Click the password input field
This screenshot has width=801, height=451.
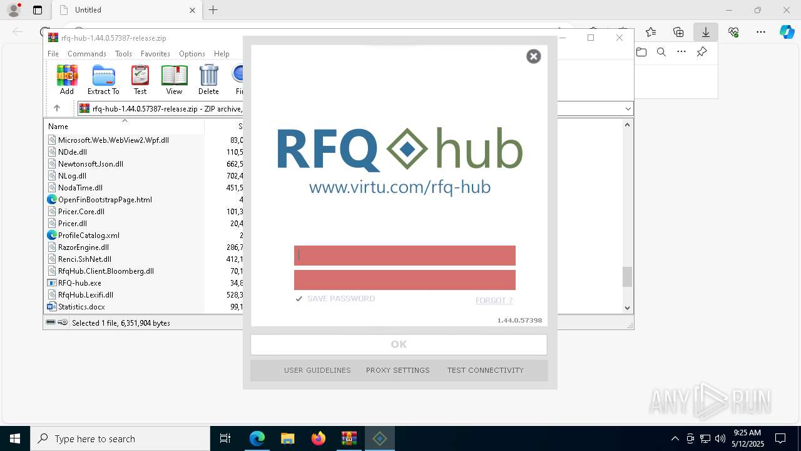tap(405, 280)
